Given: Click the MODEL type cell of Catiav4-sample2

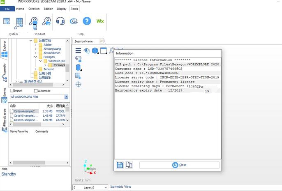Looking at the screenshot, I should 60,111.
